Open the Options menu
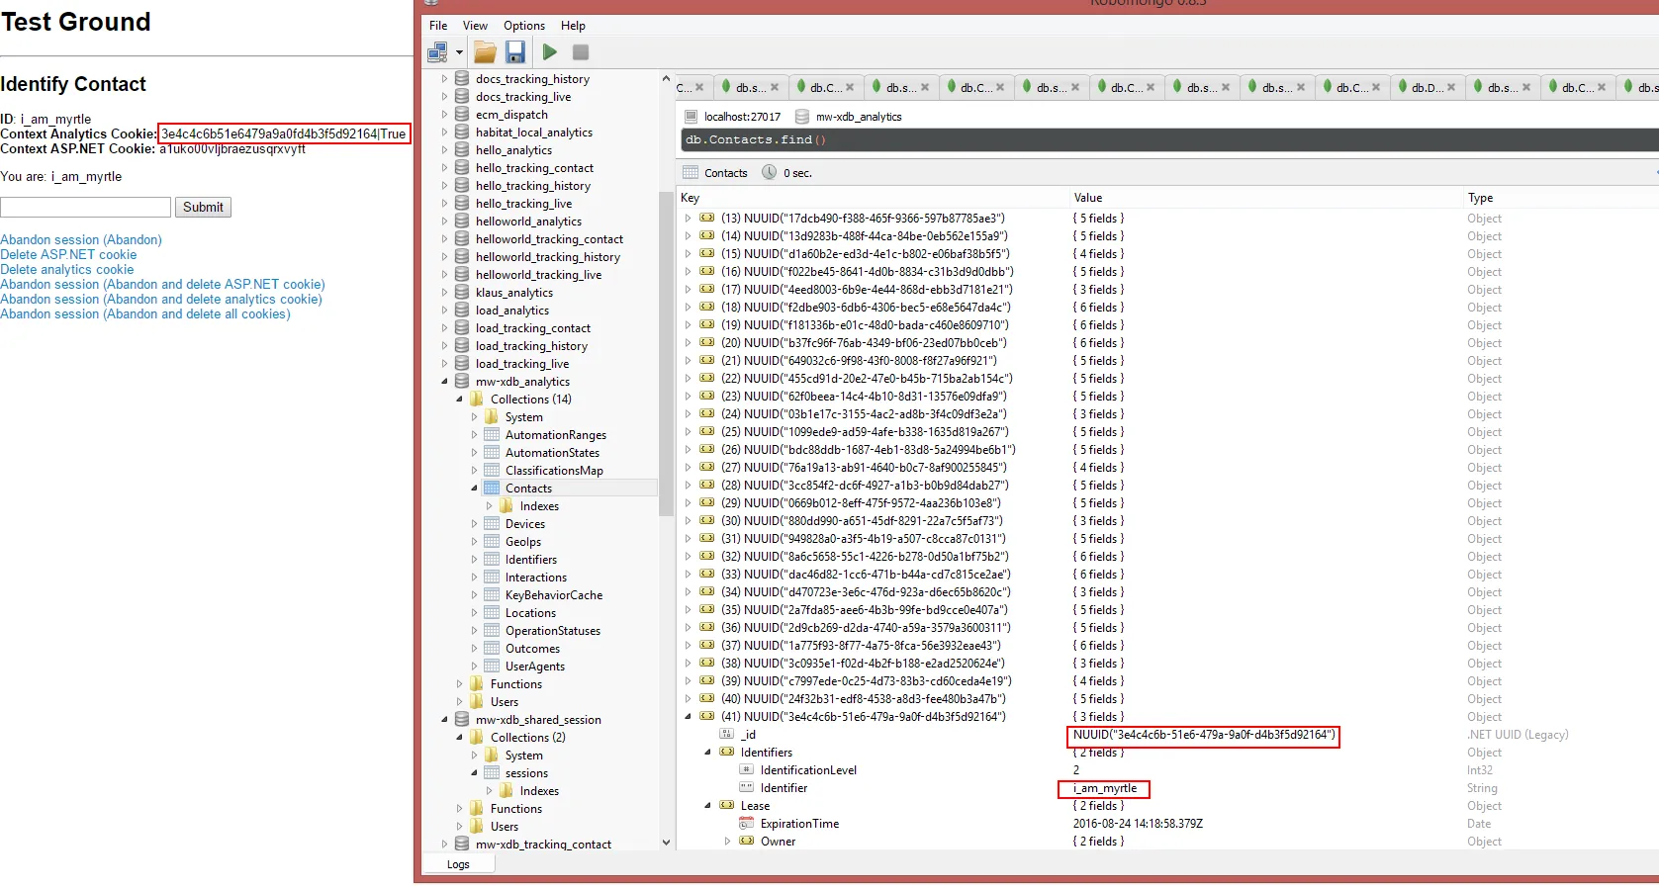The width and height of the screenshot is (1659, 890). point(524,26)
